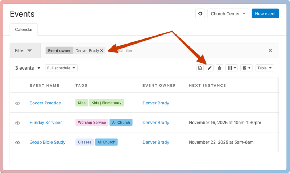This screenshot has width=290, height=173.
Task: Remove the Denver Brady filter chip
Action: pyautogui.click(x=102, y=51)
